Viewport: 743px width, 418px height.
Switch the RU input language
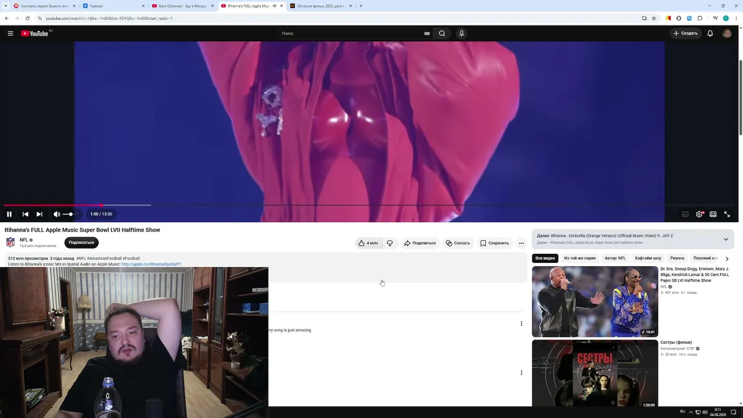[x=683, y=412]
